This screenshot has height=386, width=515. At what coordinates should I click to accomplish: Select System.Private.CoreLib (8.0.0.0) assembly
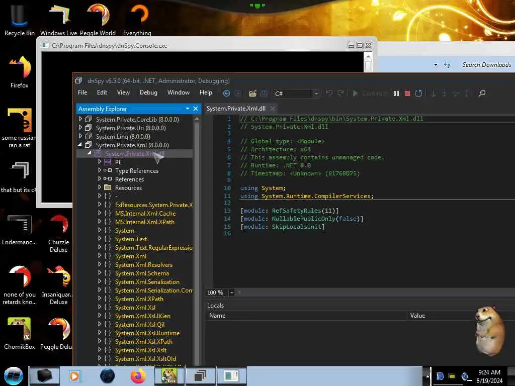pos(137,120)
